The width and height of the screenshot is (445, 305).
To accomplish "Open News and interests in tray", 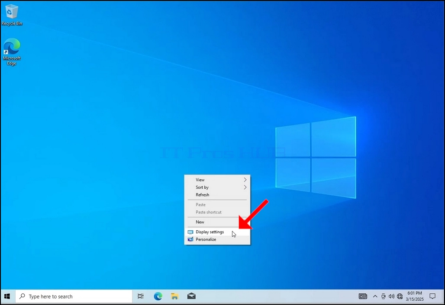I will [x=363, y=296].
